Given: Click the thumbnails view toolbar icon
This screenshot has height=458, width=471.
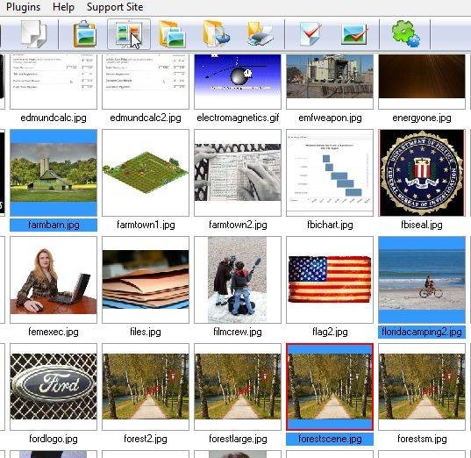Looking at the screenshot, I should click(x=129, y=34).
